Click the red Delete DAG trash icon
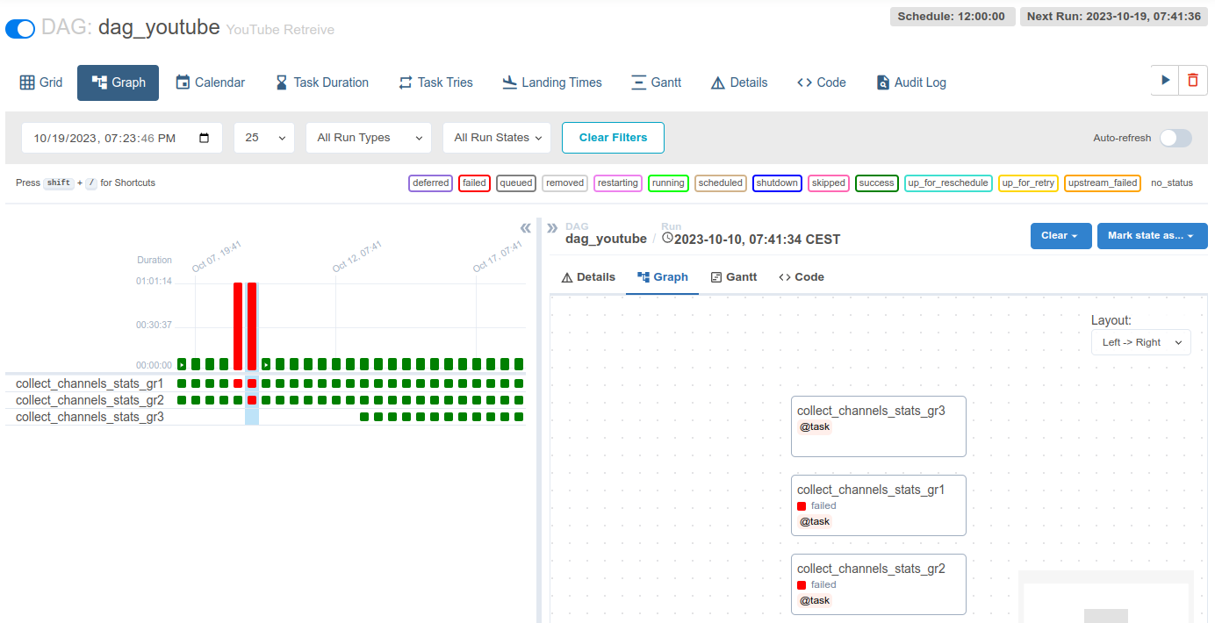The image size is (1215, 623). 1192,80
